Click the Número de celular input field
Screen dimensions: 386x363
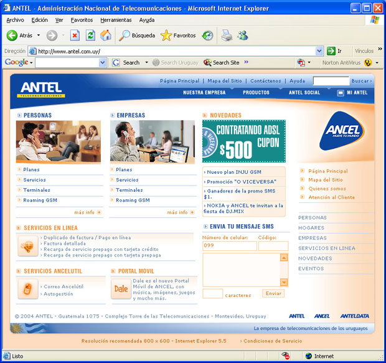pyautogui.click(x=229, y=246)
